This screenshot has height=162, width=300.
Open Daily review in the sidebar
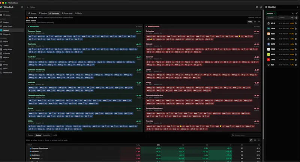(7, 49)
